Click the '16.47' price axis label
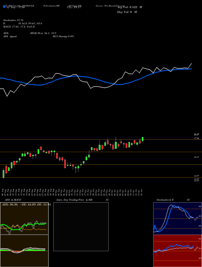202x267 pixels. pyautogui.click(x=196, y=157)
